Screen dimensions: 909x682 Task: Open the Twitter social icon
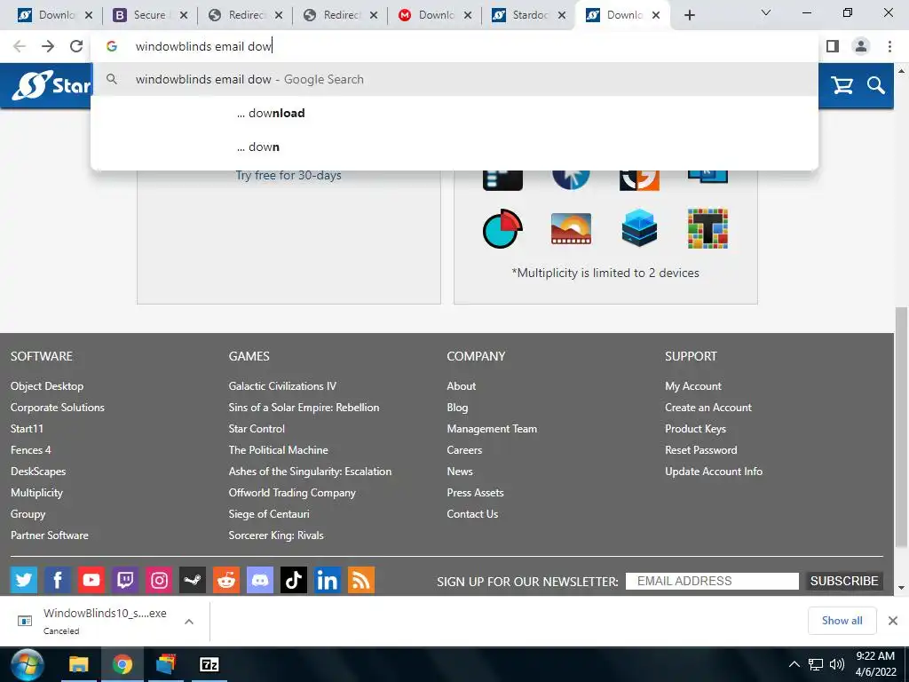[x=24, y=580]
